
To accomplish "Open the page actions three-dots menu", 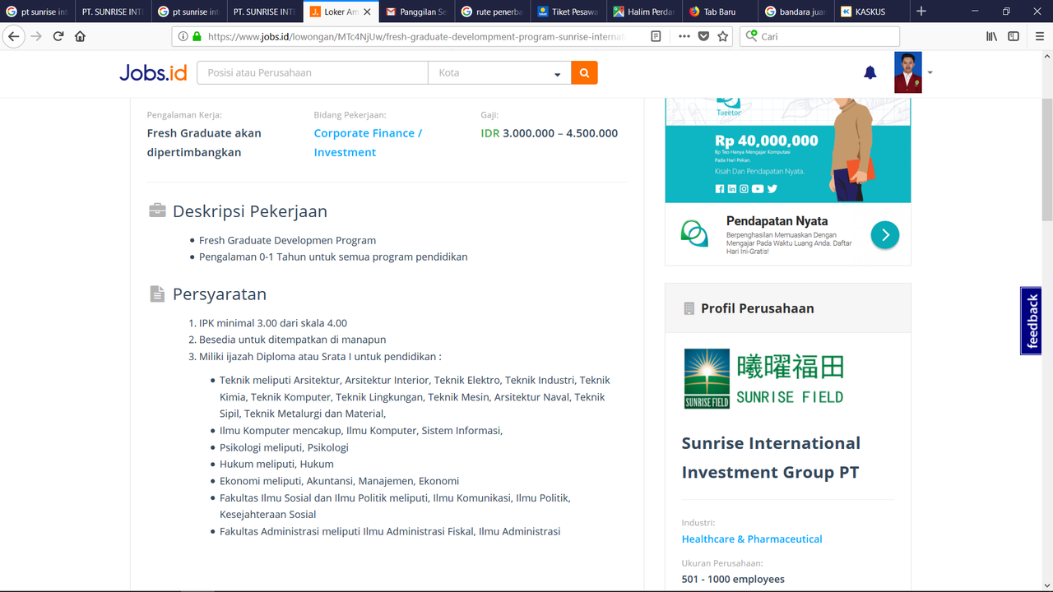I will 684,36.
